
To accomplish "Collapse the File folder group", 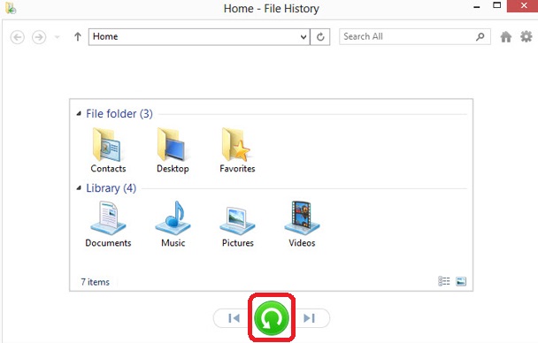I will pos(79,113).
